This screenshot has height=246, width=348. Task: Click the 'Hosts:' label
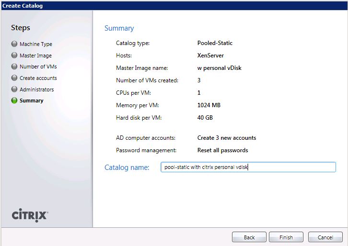click(124, 56)
